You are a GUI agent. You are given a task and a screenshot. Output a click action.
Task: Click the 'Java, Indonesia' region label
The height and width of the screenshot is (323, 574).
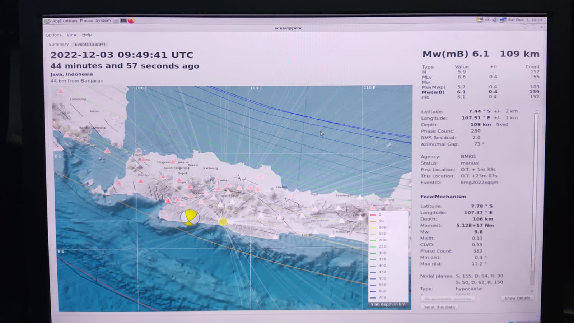tap(72, 74)
